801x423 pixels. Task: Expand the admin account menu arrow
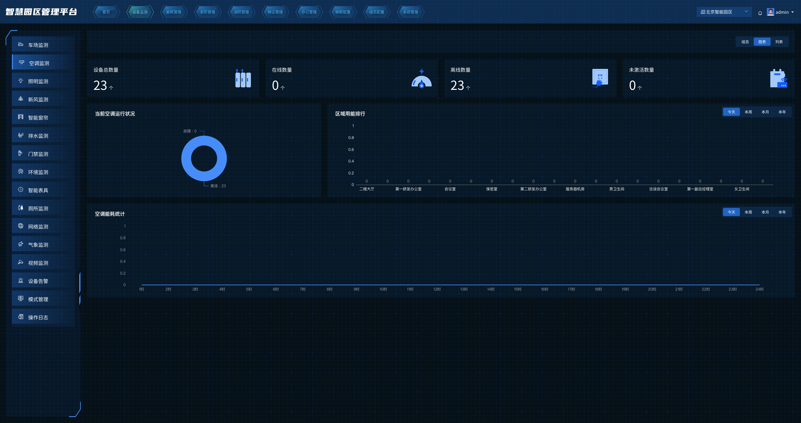[x=793, y=12]
